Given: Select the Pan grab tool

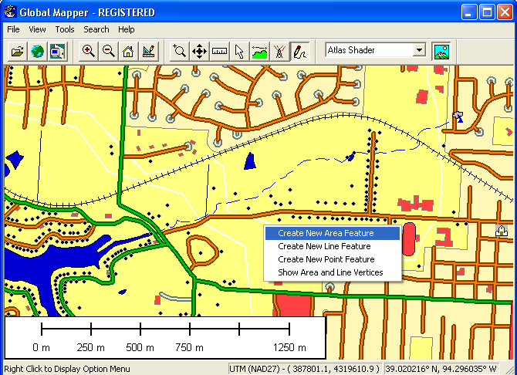Looking at the screenshot, I should [x=200, y=52].
